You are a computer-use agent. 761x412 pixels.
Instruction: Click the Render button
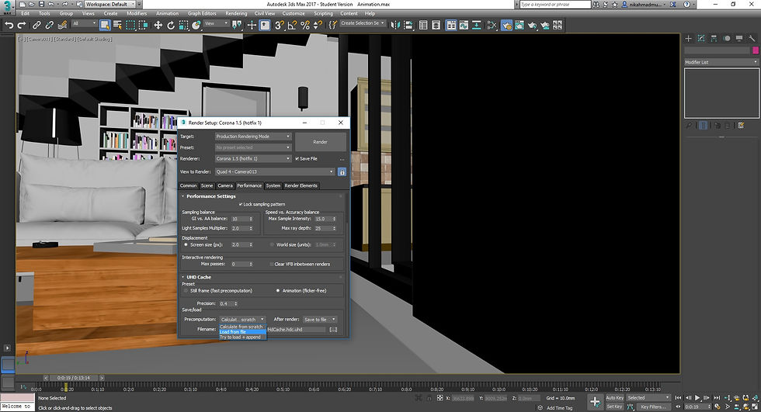click(x=320, y=142)
